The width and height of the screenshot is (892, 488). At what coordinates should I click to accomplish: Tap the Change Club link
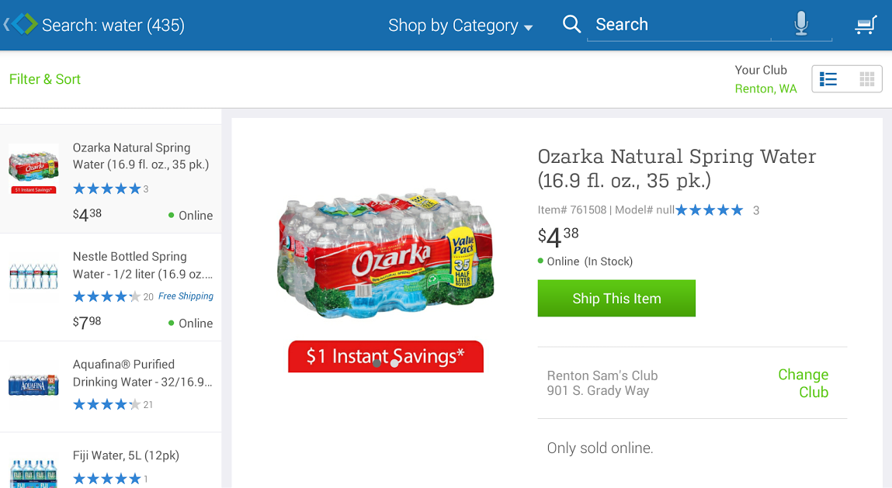(803, 383)
